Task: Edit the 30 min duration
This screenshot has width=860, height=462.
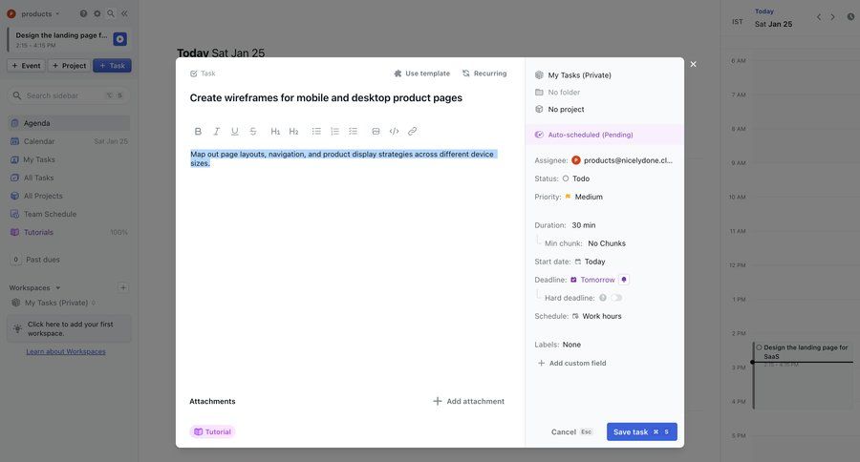Action: [584, 225]
